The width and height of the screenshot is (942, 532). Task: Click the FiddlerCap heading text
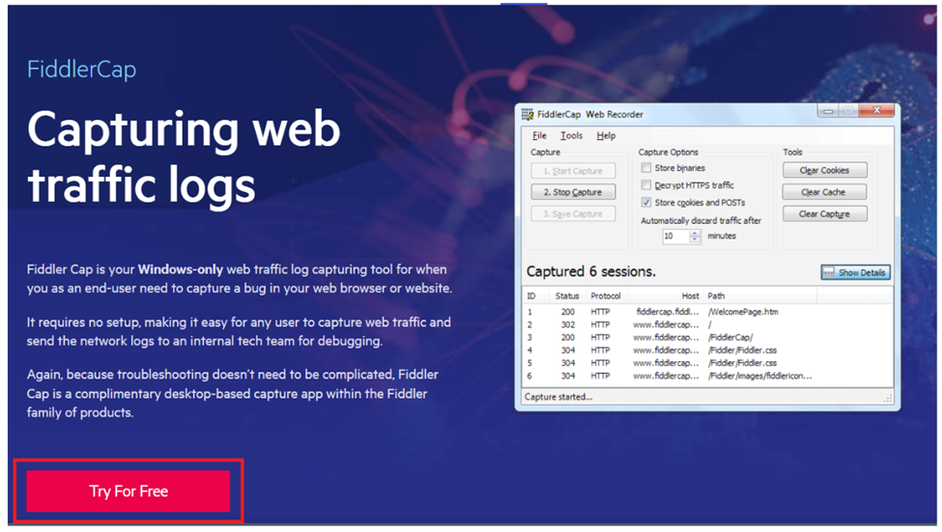click(x=82, y=70)
